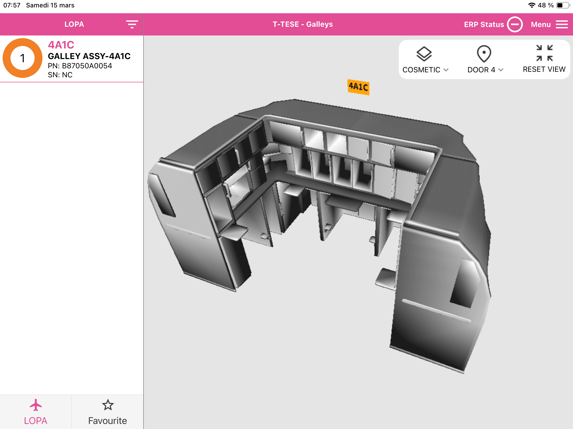Open the DOOR 4 label dropdown
The width and height of the screenshot is (573, 429).
(x=481, y=70)
